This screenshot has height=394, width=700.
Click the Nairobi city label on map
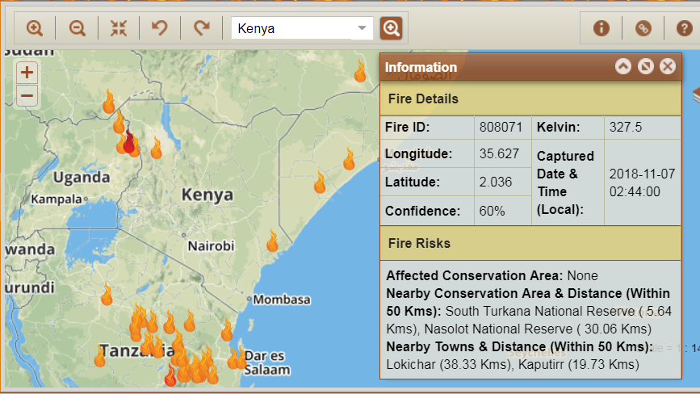click(x=211, y=246)
